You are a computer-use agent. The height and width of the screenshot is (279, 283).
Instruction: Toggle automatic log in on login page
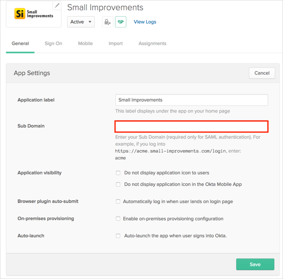[x=118, y=201]
